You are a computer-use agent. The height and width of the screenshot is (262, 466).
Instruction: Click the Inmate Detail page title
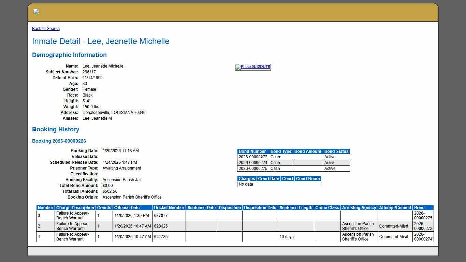(101, 41)
